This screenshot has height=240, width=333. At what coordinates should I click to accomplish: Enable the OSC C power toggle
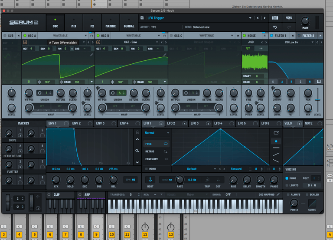[171, 36]
